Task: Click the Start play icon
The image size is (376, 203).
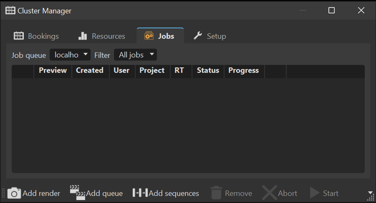Action: [x=315, y=193]
